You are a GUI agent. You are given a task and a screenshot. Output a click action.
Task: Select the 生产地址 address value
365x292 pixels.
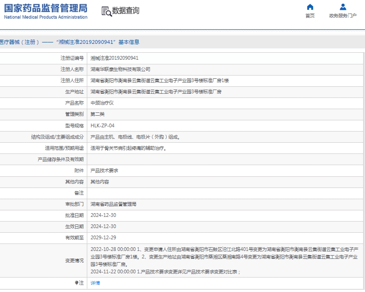tap(156, 92)
